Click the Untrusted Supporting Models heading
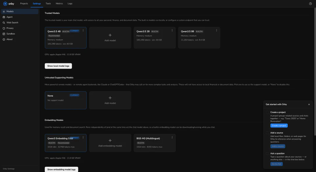Screen dimensions: 316x172 tap(59, 77)
